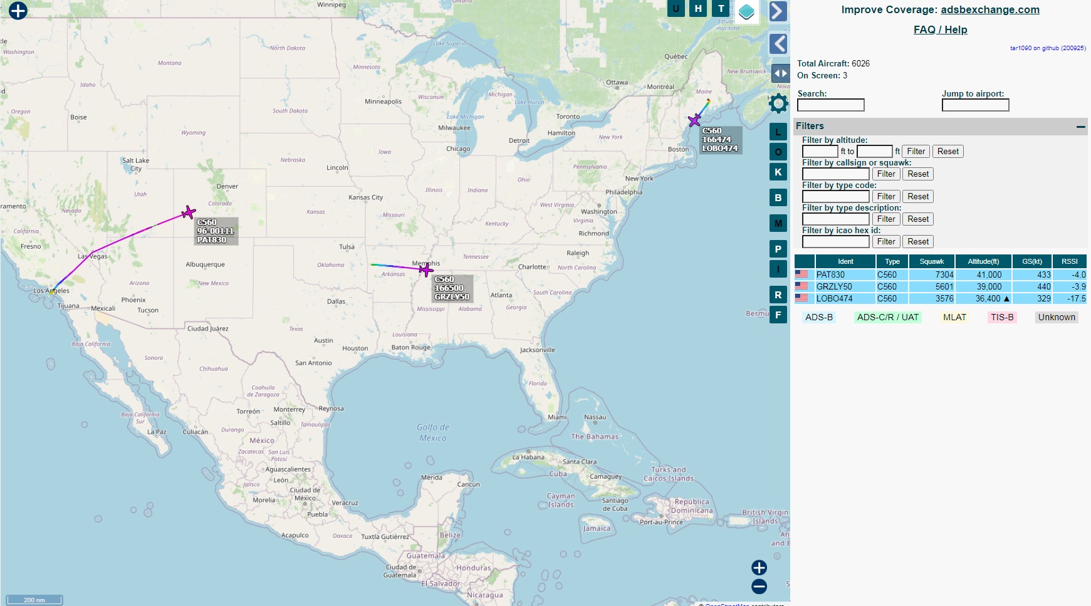Reset the type description filter
The width and height of the screenshot is (1091, 606).
click(918, 219)
